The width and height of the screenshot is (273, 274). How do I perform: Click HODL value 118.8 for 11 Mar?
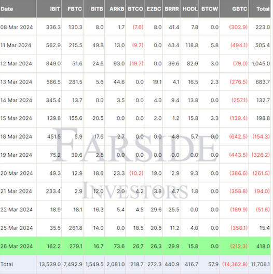192,45
